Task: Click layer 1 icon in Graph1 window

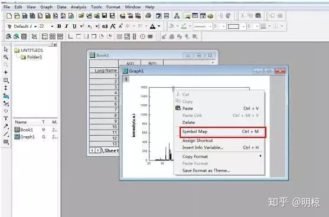Action: pyautogui.click(x=126, y=79)
